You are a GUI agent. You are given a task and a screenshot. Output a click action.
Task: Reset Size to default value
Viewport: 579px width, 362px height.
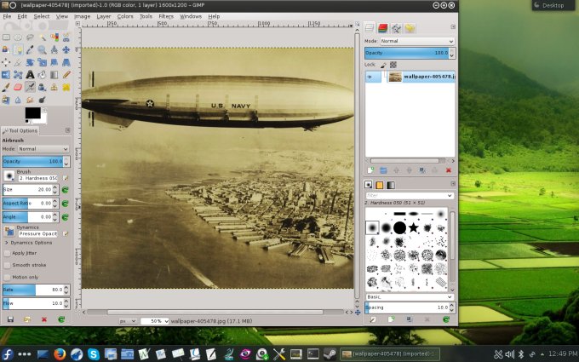pos(64,189)
